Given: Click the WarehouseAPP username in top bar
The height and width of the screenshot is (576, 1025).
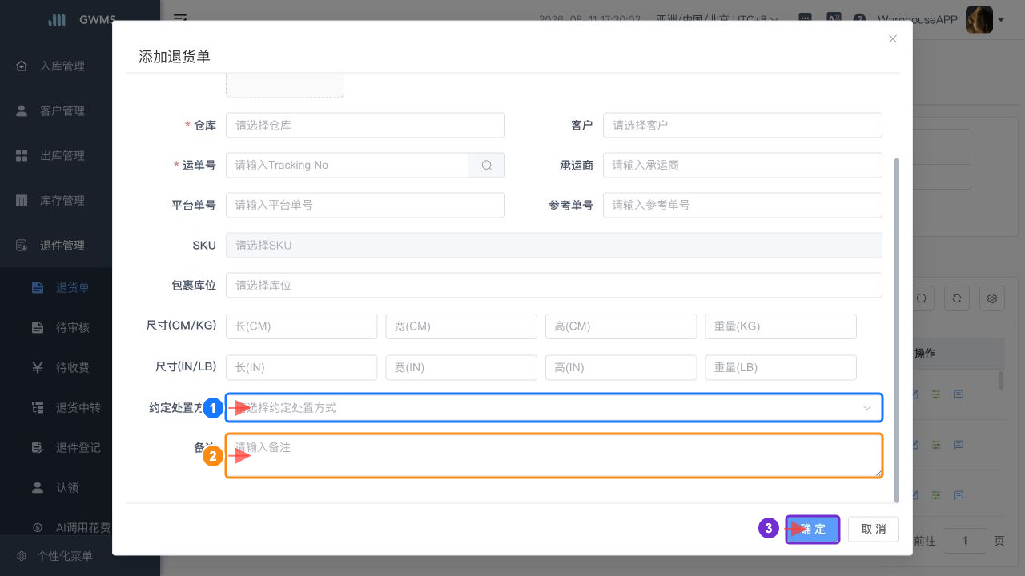Looking at the screenshot, I should pos(918,19).
